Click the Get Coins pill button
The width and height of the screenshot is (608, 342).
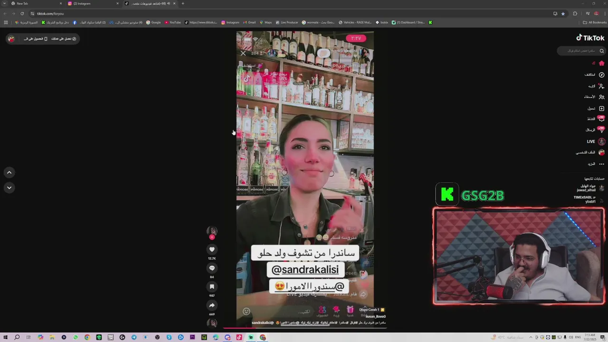[x=63, y=39]
